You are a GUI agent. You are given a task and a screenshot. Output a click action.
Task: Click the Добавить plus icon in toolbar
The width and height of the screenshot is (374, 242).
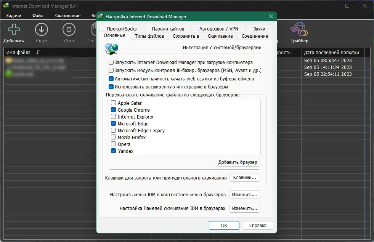click(x=14, y=30)
